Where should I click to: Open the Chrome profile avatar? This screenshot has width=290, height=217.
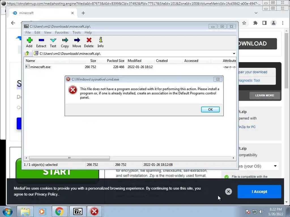(274, 23)
